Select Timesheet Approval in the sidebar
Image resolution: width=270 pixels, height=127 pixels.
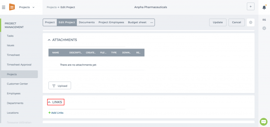coord(19,65)
